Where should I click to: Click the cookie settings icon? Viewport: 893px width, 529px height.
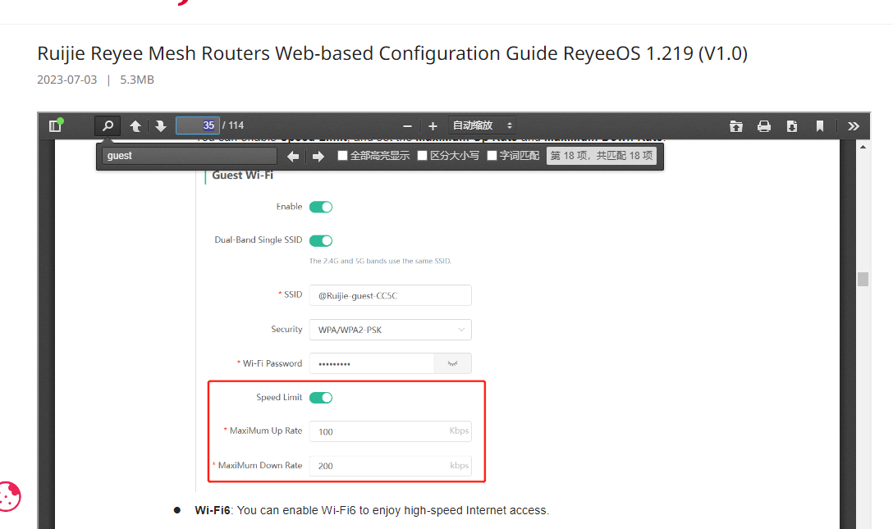click(x=8, y=496)
